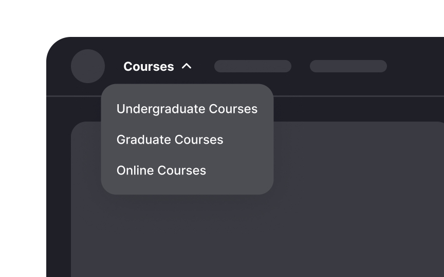The image size is (444, 277).
Task: Pick the top item in the Courses dropdown
Action: click(187, 109)
